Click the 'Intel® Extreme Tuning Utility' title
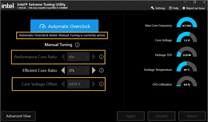The height and width of the screenshot is (122, 208). [41, 5]
